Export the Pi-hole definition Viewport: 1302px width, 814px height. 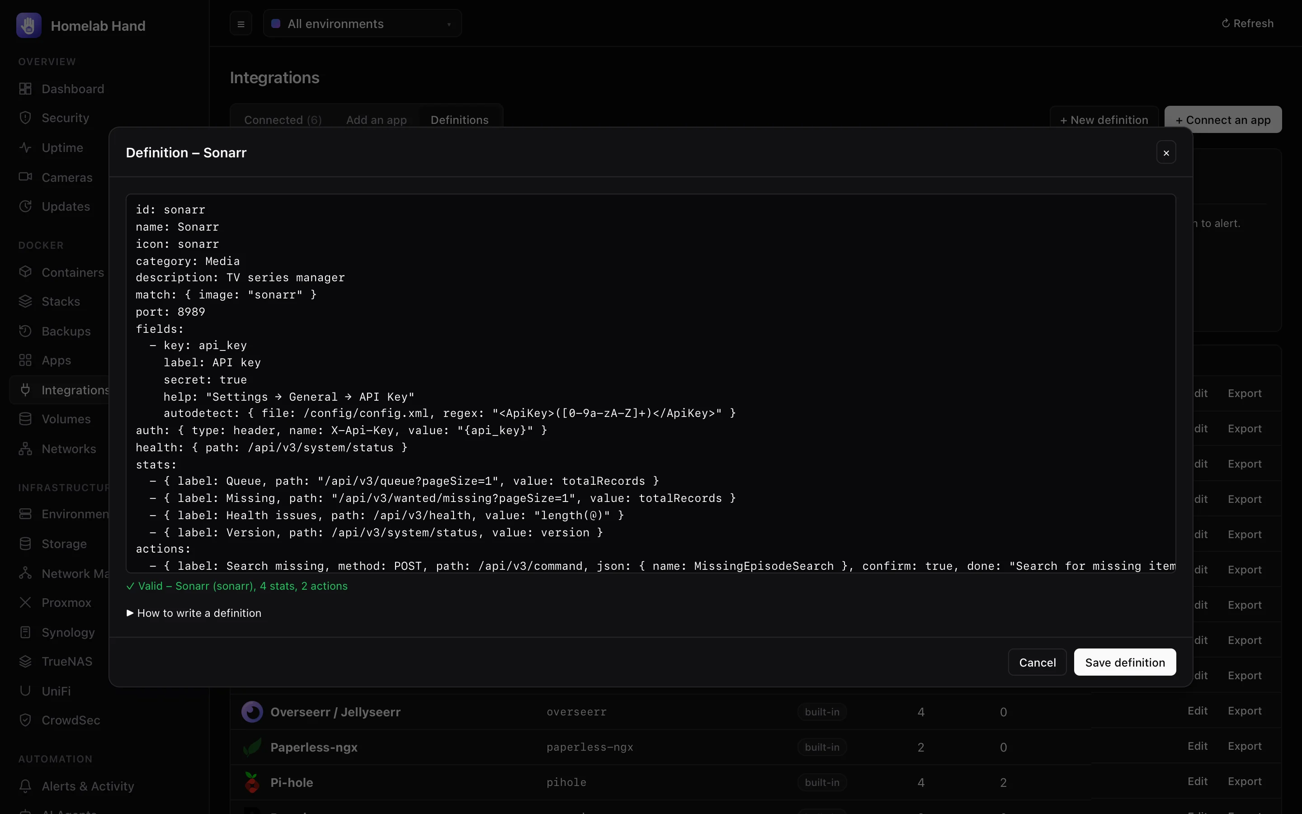coord(1245,781)
